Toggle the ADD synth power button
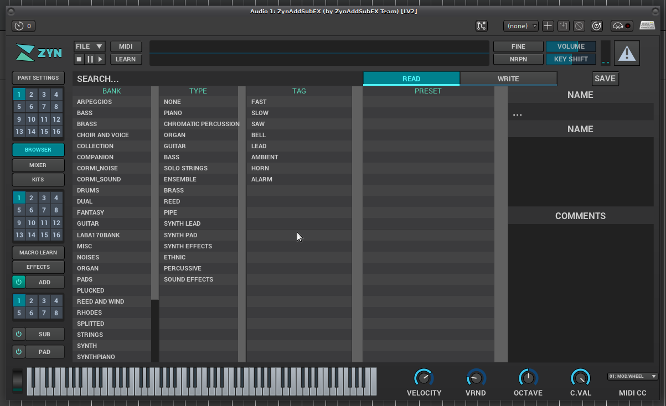Screen dimensions: 666x406 click(x=18, y=282)
